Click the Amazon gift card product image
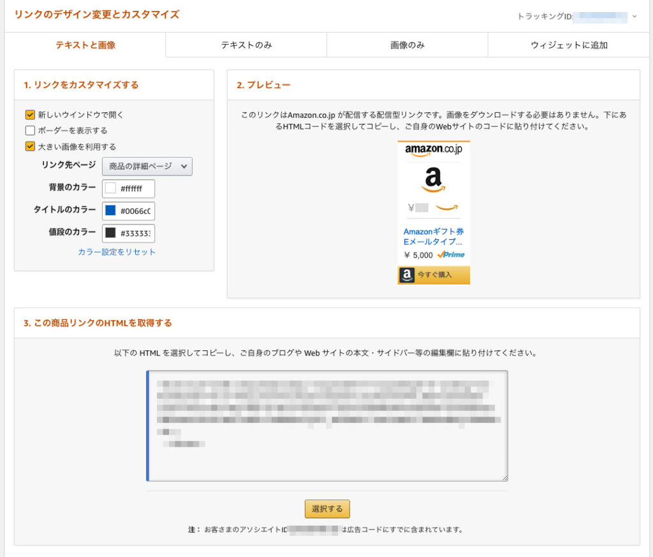653x557 pixels. point(434,180)
